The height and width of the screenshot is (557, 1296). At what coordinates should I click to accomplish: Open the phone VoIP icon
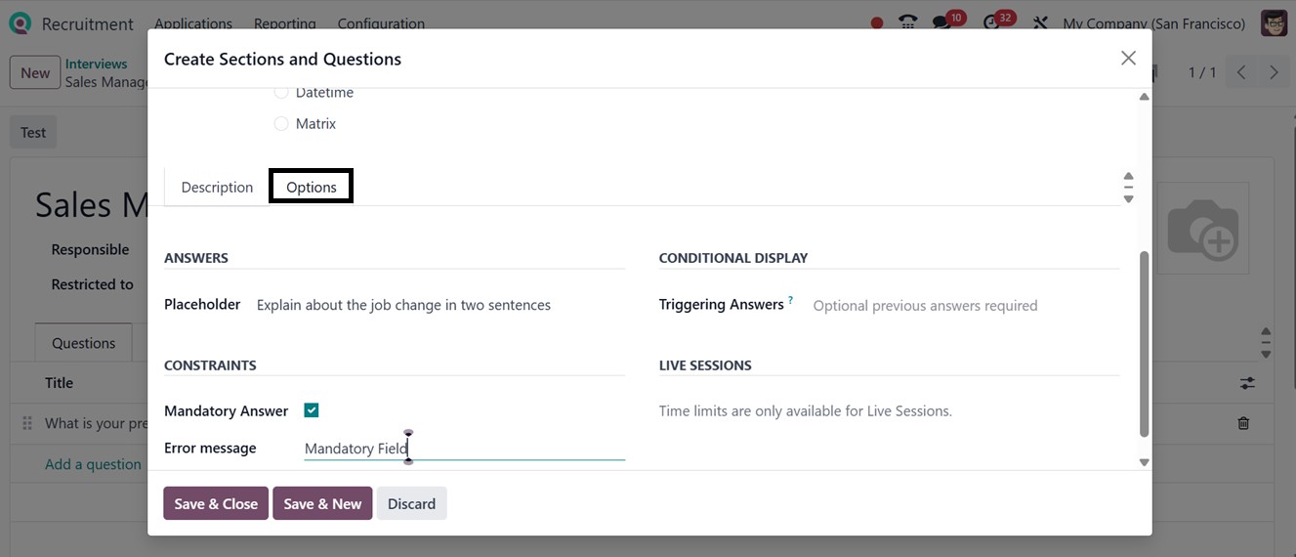tap(908, 22)
